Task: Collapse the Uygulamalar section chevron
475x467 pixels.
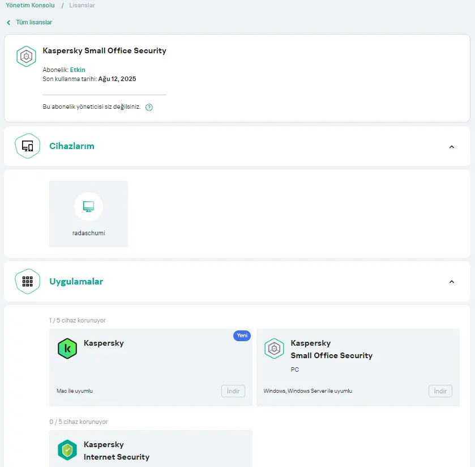Action: pos(452,282)
